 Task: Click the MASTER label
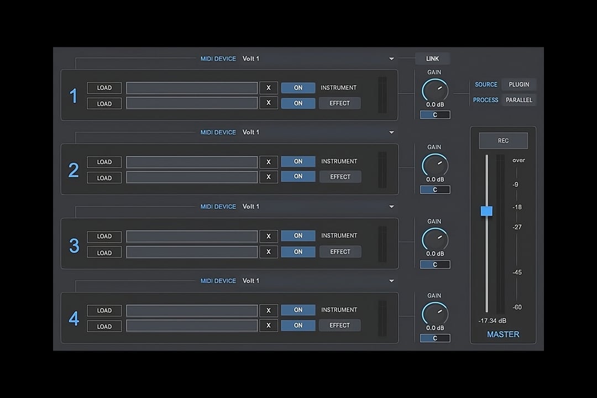(x=503, y=334)
